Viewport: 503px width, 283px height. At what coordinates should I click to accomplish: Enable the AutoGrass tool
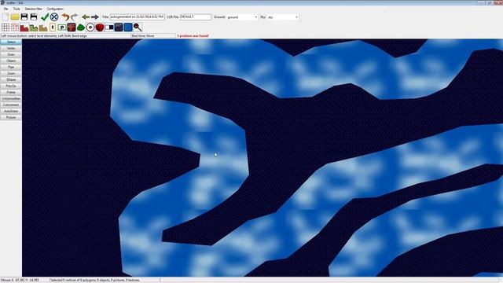coord(11,111)
